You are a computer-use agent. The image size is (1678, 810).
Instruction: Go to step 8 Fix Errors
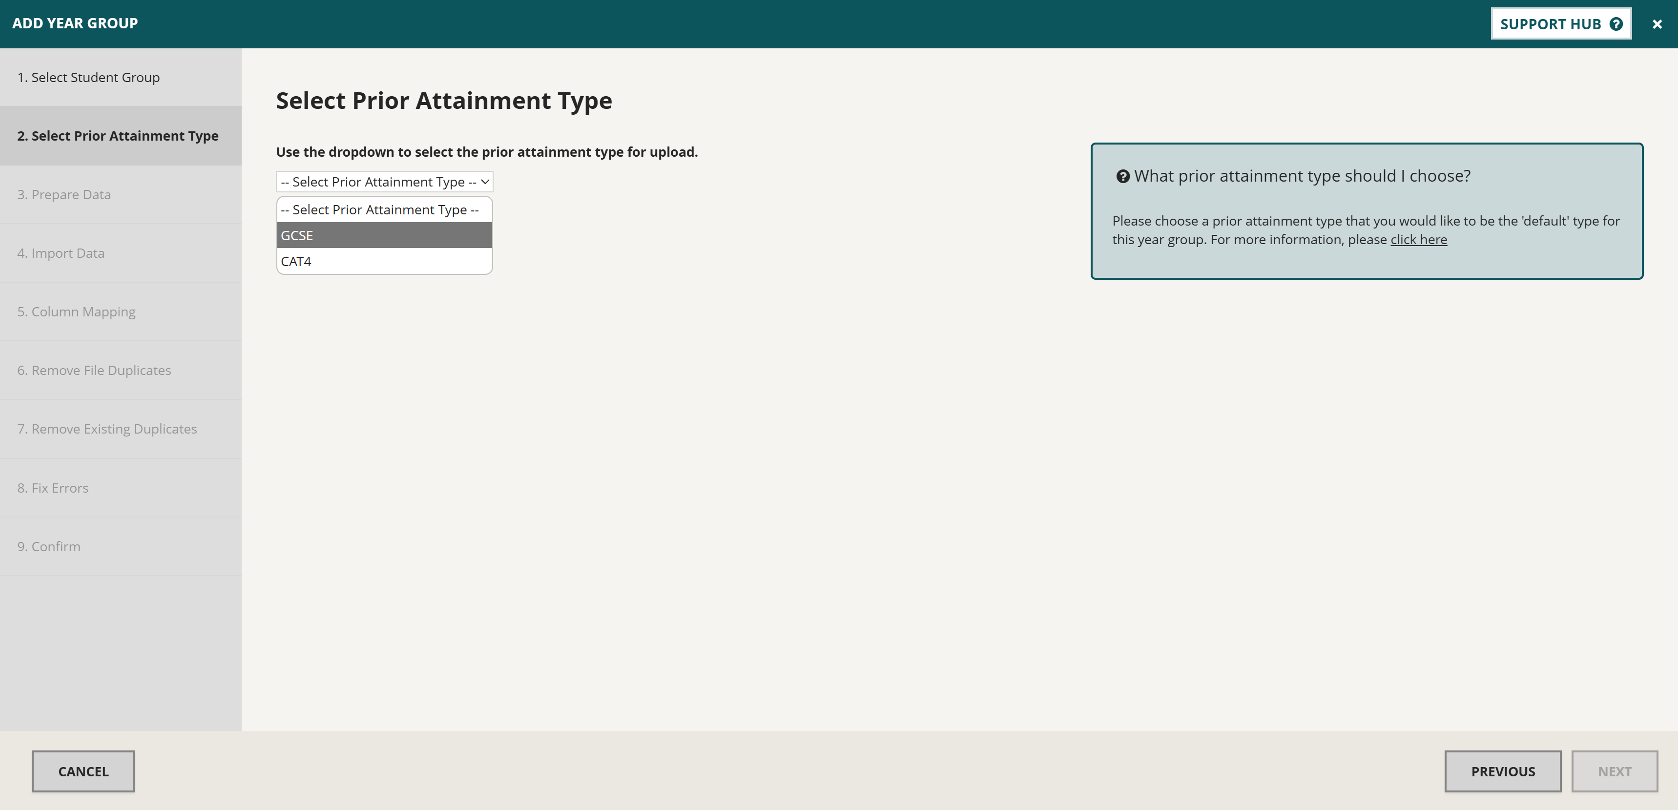click(x=121, y=488)
